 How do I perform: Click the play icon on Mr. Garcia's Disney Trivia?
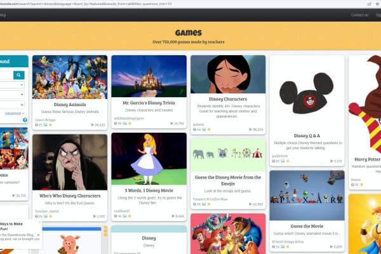(172, 123)
